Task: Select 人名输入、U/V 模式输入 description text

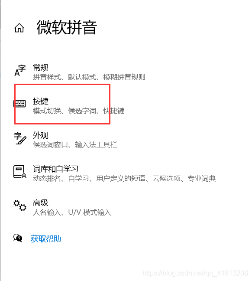Action: pos(72,212)
